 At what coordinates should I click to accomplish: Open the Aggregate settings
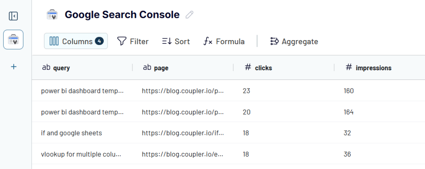tap(294, 41)
